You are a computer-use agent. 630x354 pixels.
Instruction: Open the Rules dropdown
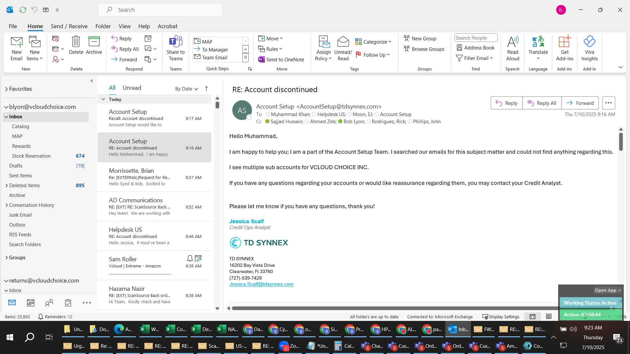(x=270, y=49)
